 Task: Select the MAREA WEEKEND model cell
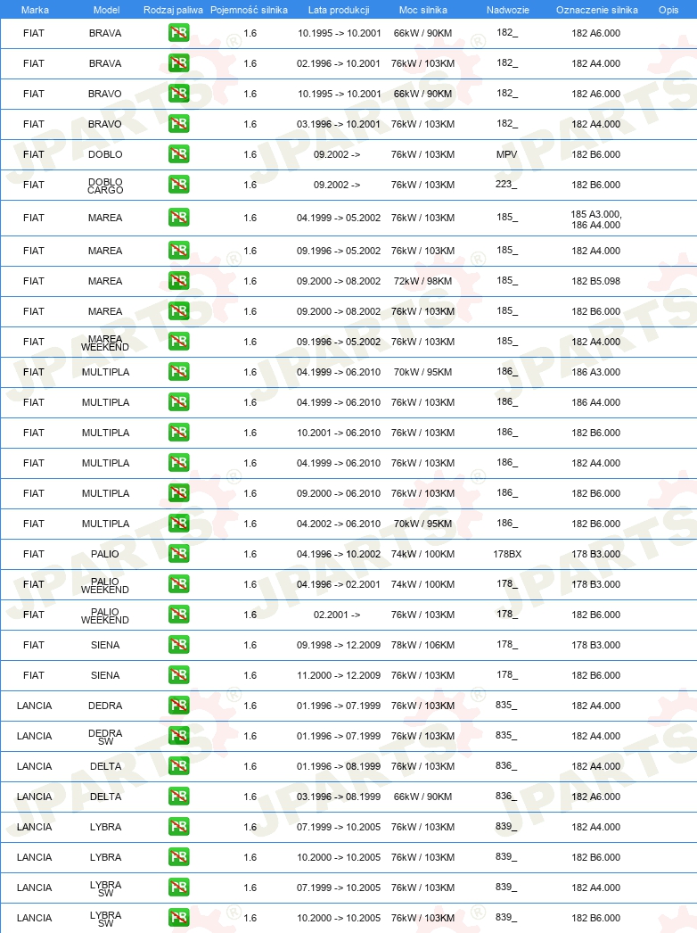(105, 343)
